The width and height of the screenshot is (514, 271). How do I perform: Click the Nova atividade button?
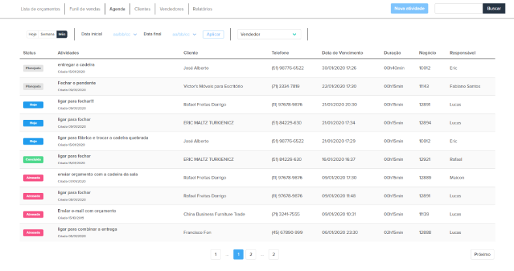tap(410, 8)
